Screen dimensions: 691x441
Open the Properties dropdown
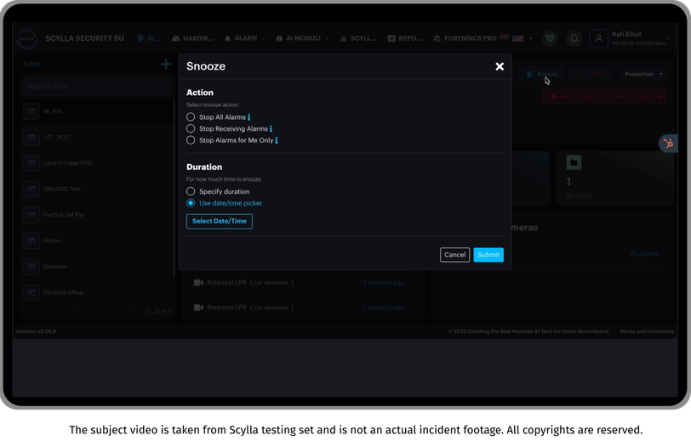click(x=643, y=74)
